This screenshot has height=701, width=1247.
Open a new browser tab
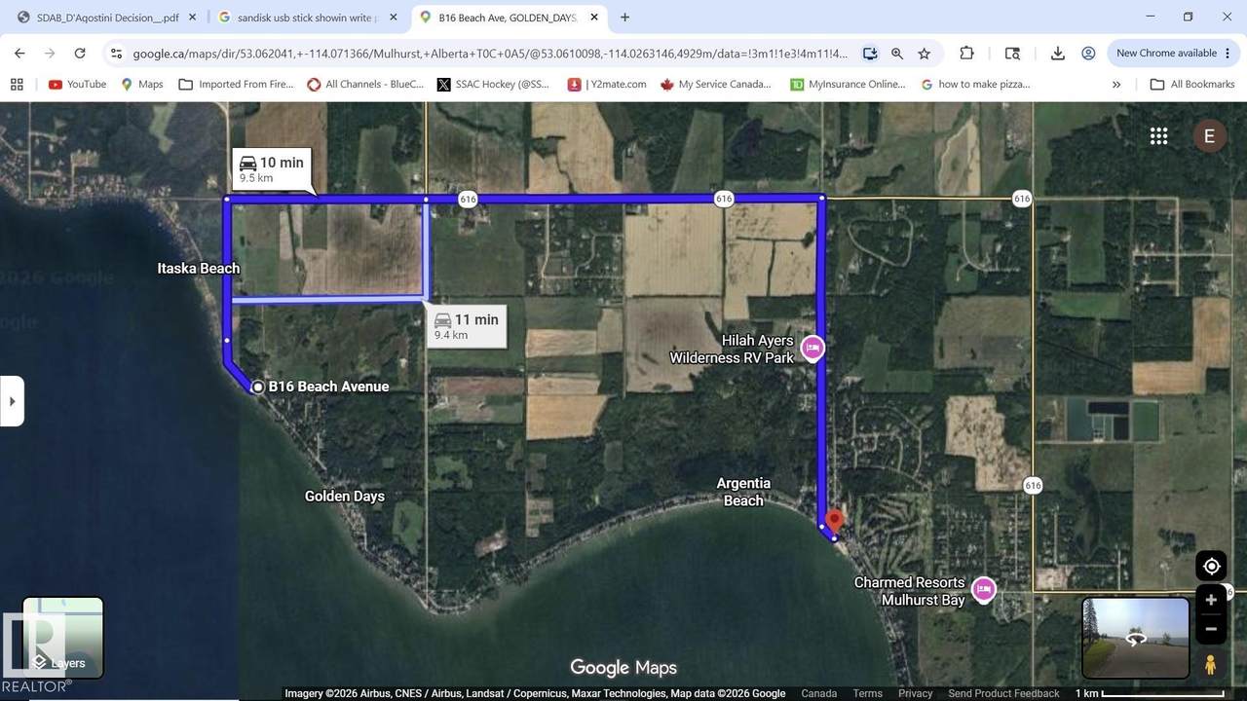point(624,18)
